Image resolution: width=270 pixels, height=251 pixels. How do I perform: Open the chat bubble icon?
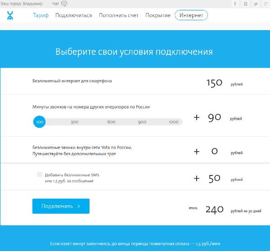coord(64,4)
